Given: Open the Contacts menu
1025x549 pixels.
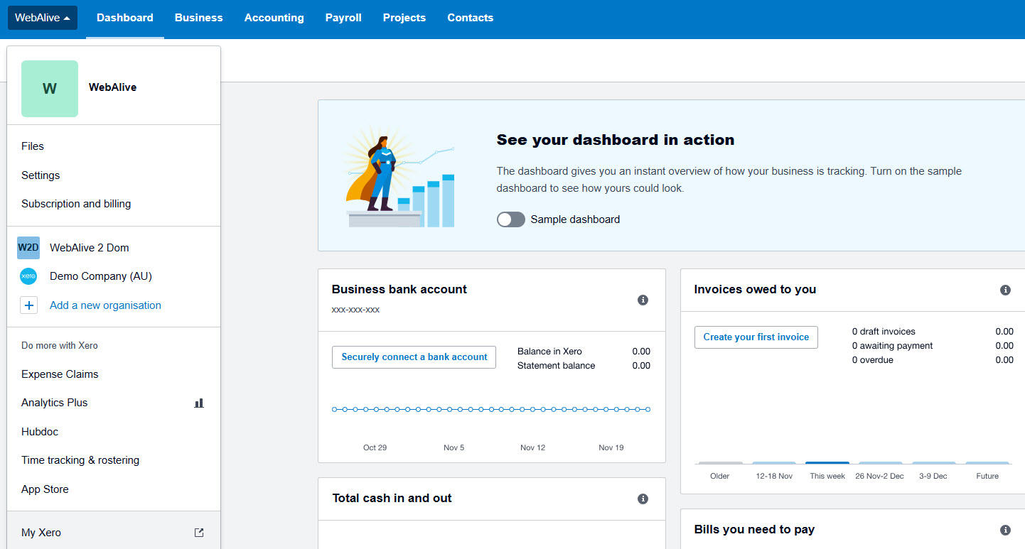Looking at the screenshot, I should click(x=470, y=18).
